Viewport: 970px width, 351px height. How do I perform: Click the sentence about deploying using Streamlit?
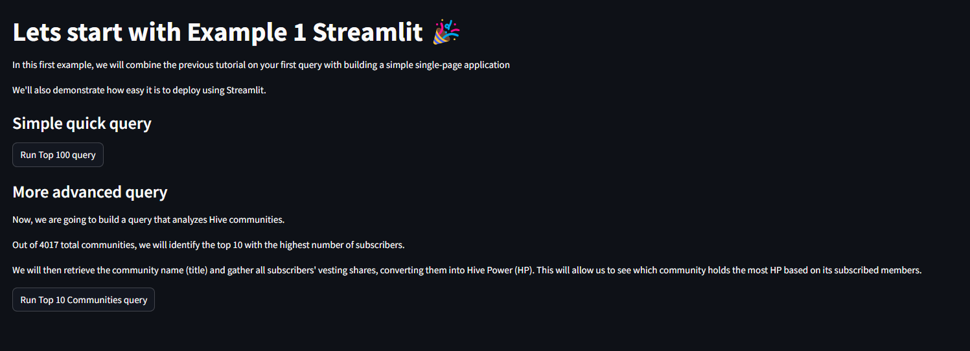point(139,90)
